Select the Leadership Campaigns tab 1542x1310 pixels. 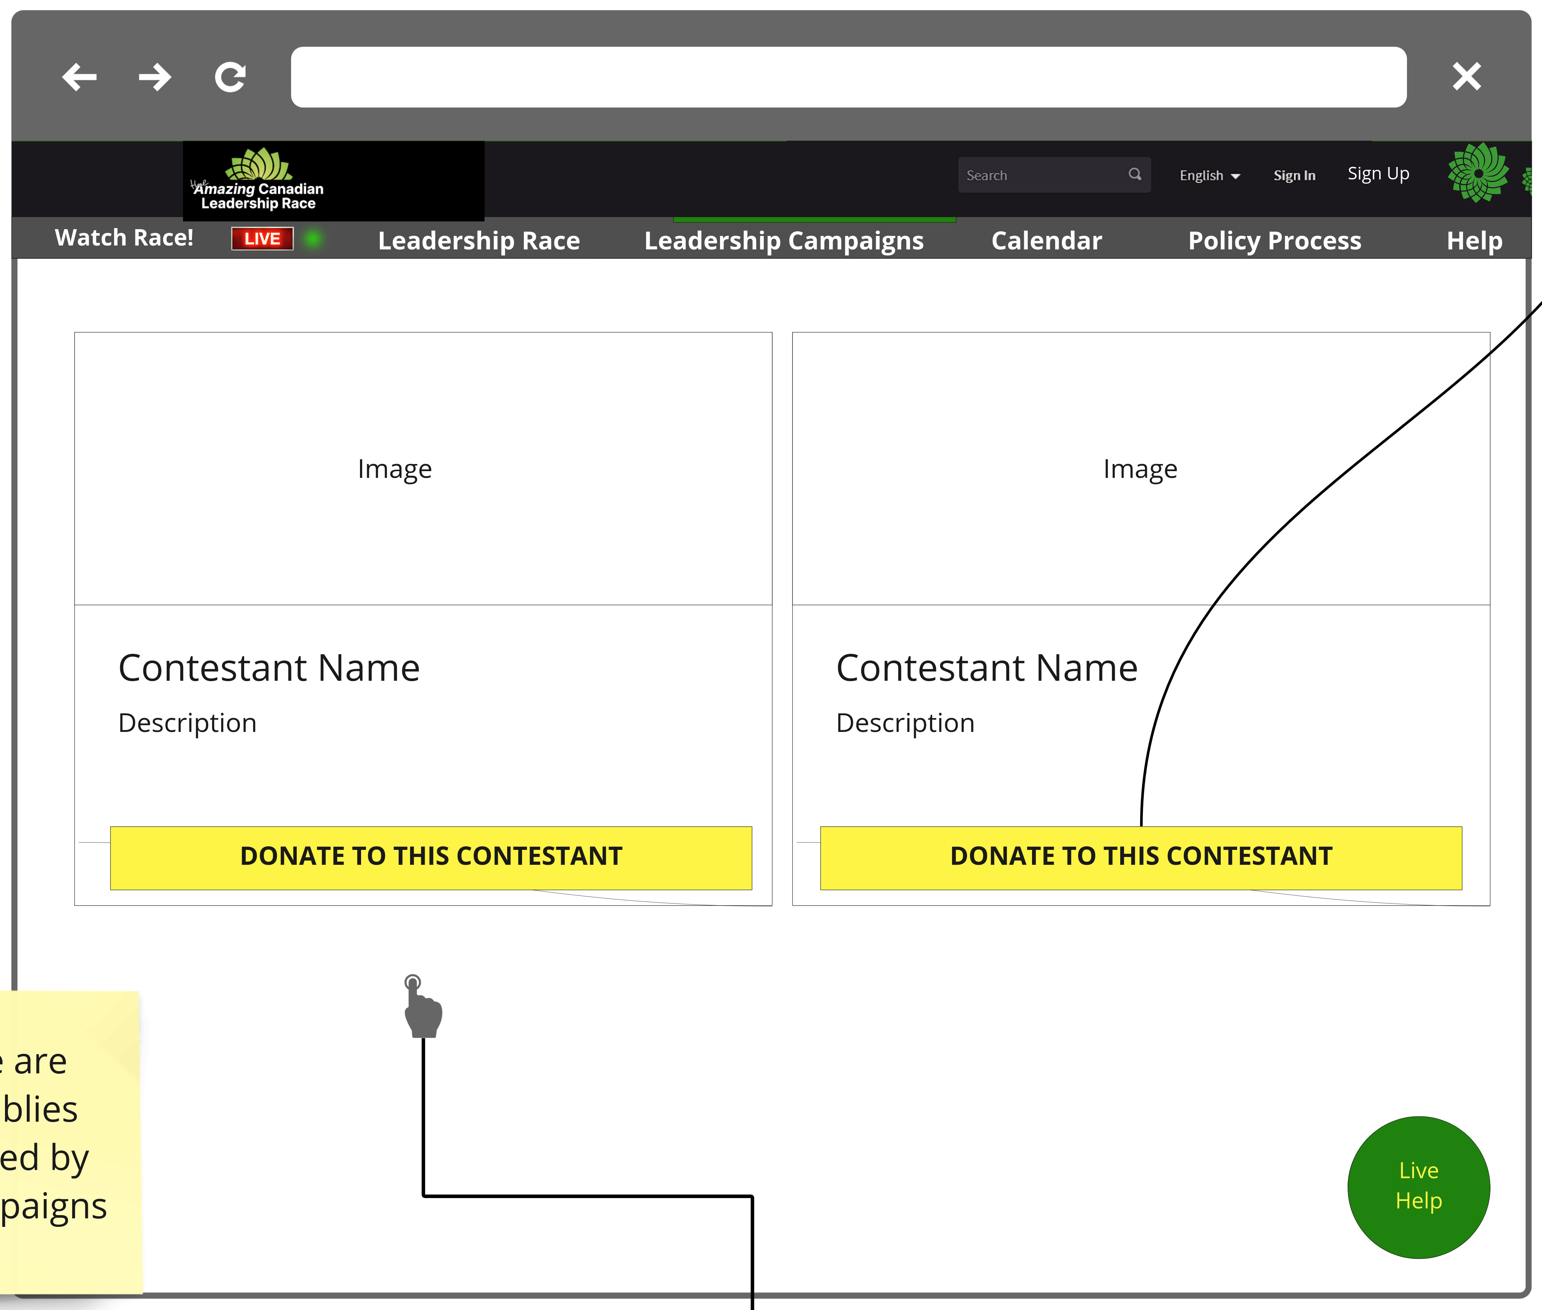pyautogui.click(x=784, y=241)
